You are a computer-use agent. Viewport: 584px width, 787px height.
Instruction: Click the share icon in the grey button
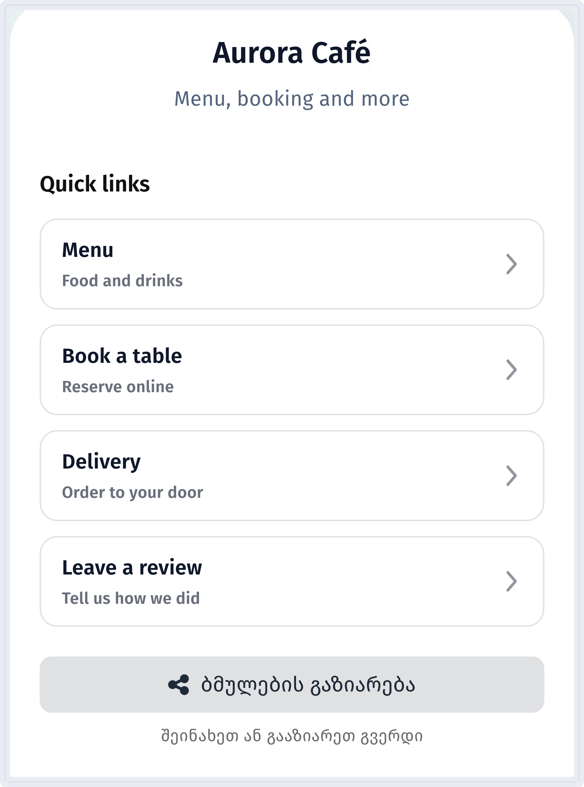coord(178,685)
